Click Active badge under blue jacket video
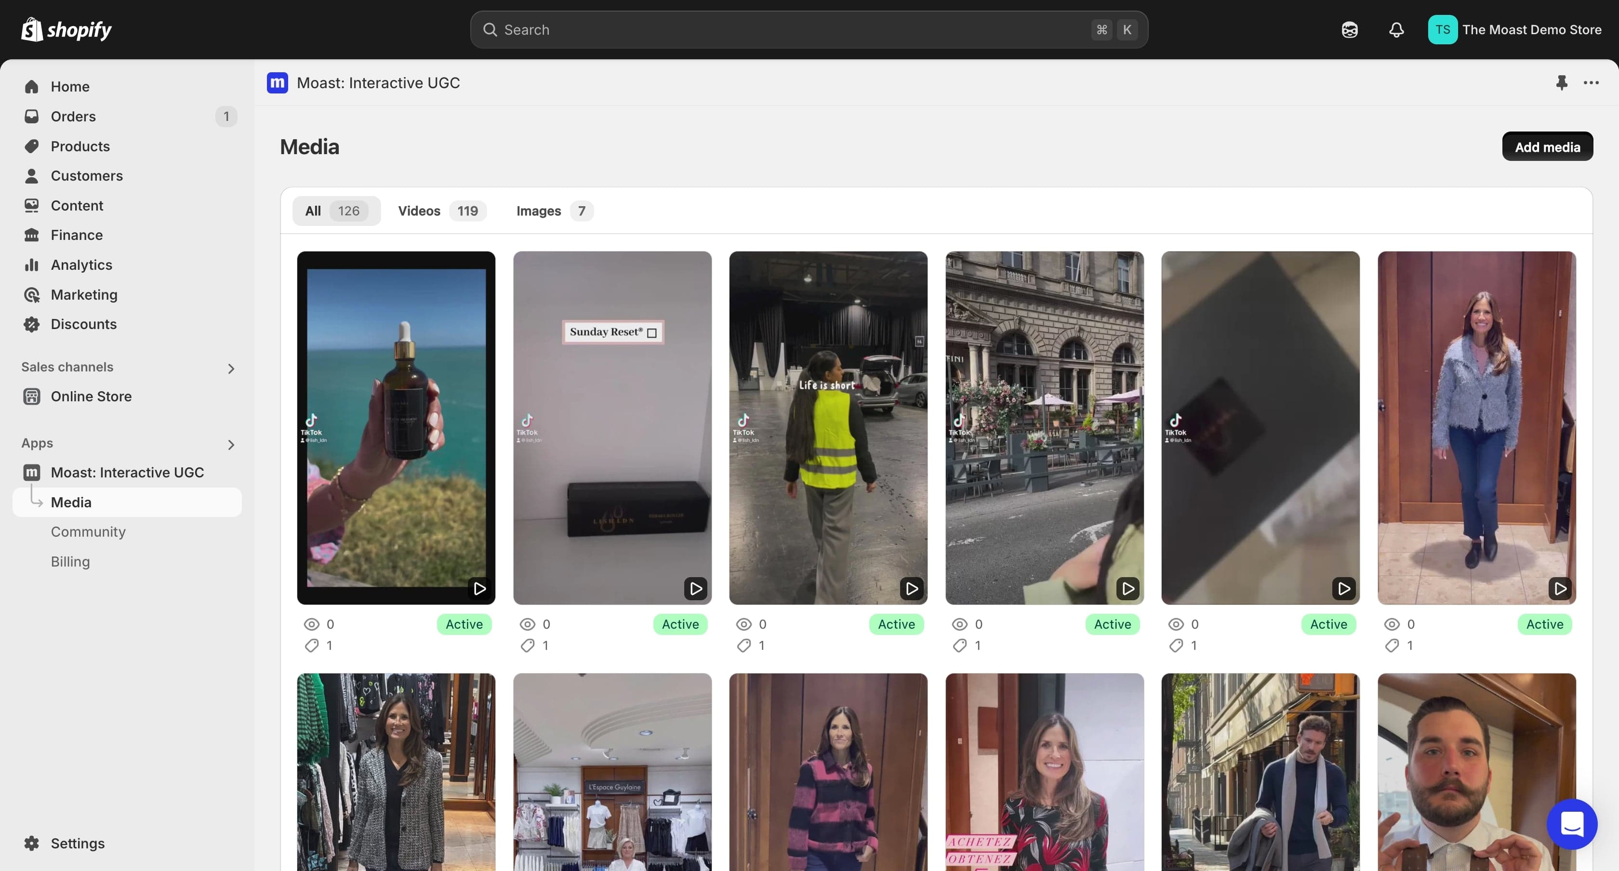 (1545, 624)
